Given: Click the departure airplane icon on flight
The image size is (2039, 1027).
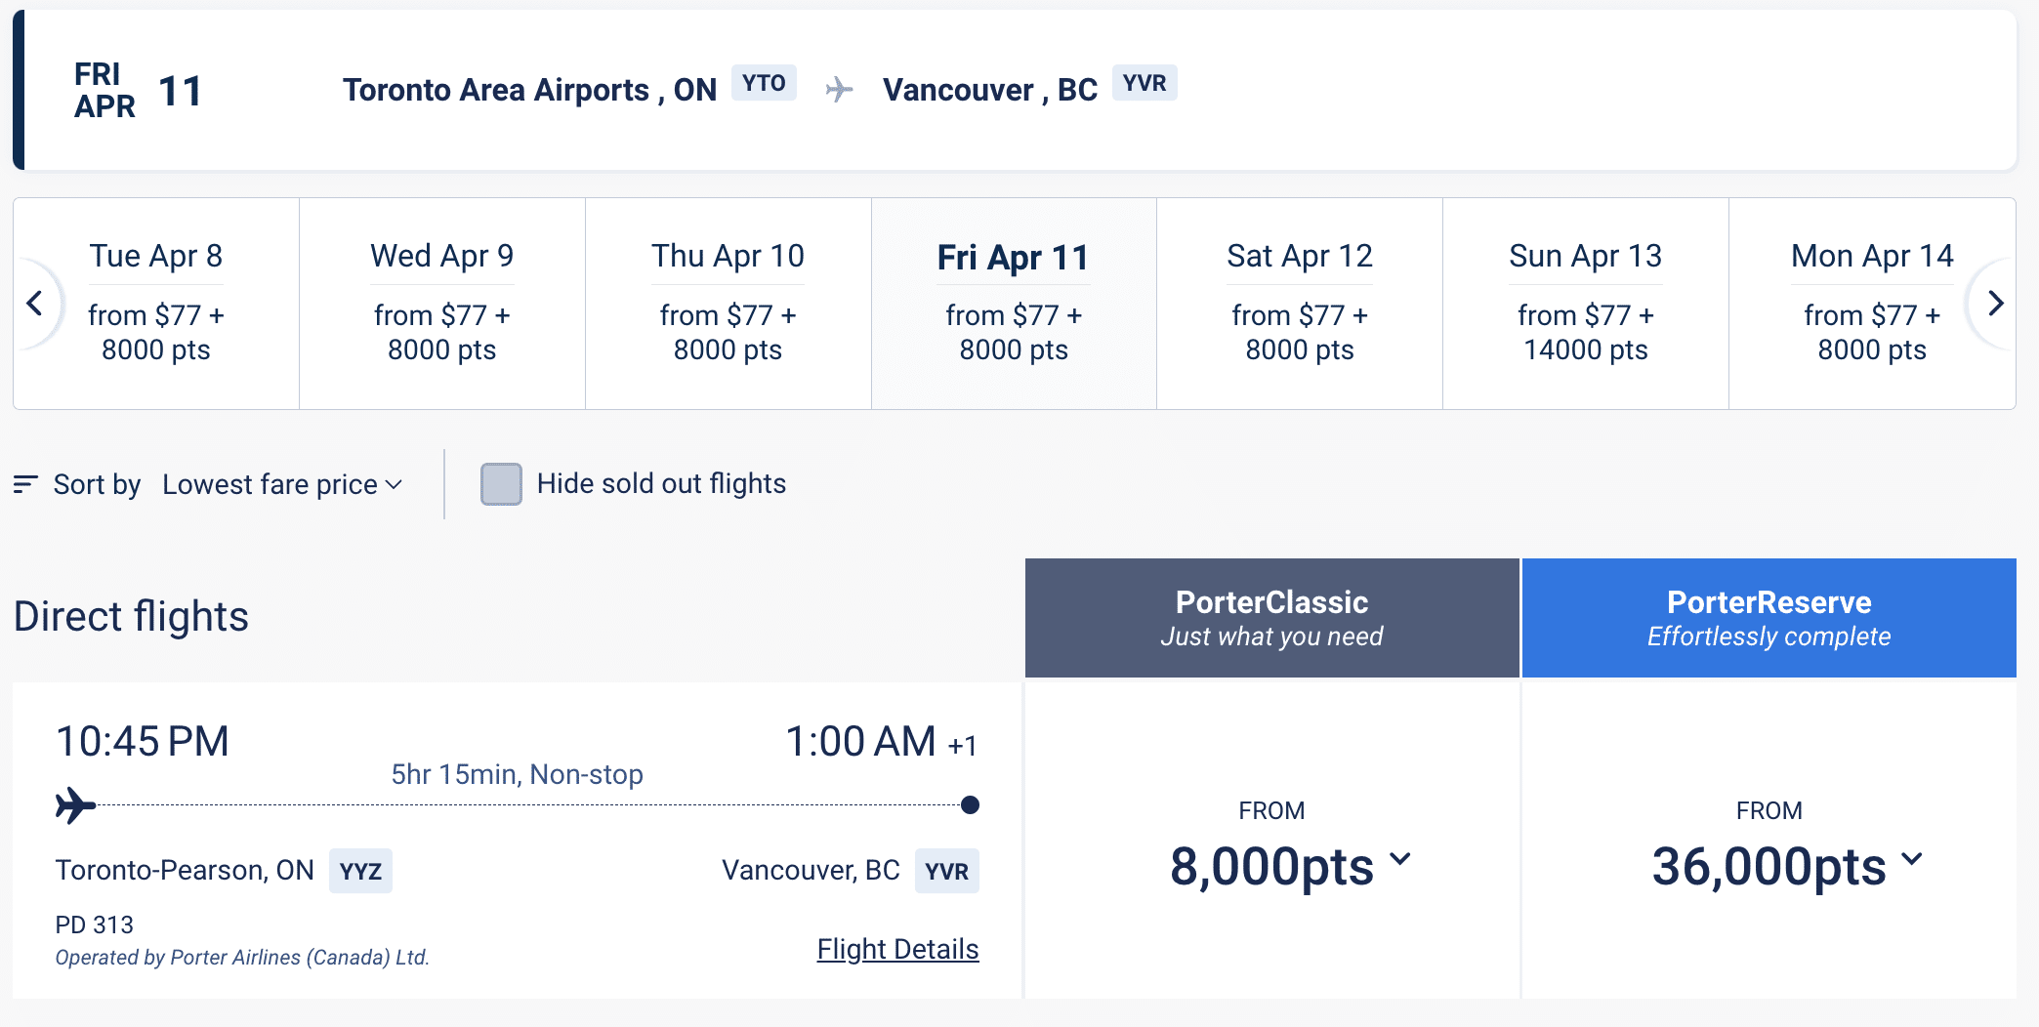Looking at the screenshot, I should (x=76, y=805).
